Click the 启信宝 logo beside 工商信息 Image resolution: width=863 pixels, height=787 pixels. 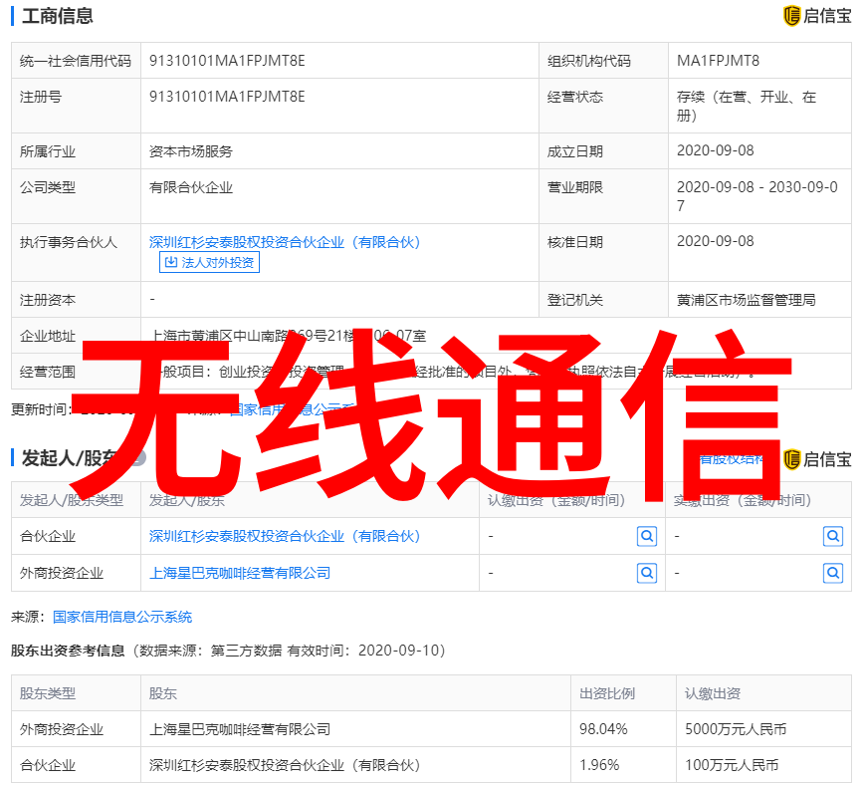817,15
